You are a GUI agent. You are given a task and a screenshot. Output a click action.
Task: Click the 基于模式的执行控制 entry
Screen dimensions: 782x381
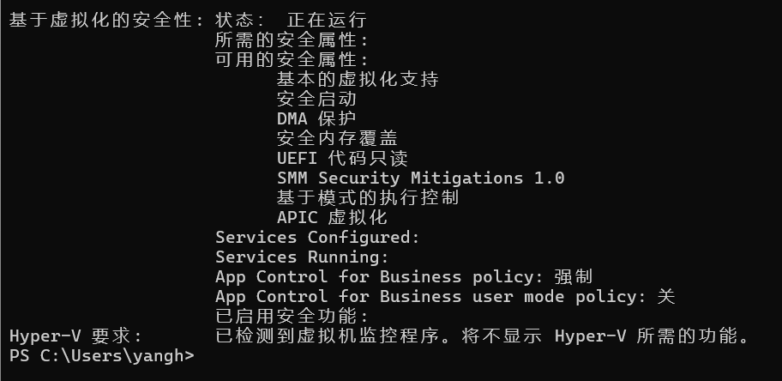tap(368, 197)
